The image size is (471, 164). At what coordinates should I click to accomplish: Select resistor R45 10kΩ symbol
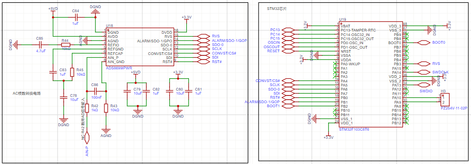click(x=72, y=72)
